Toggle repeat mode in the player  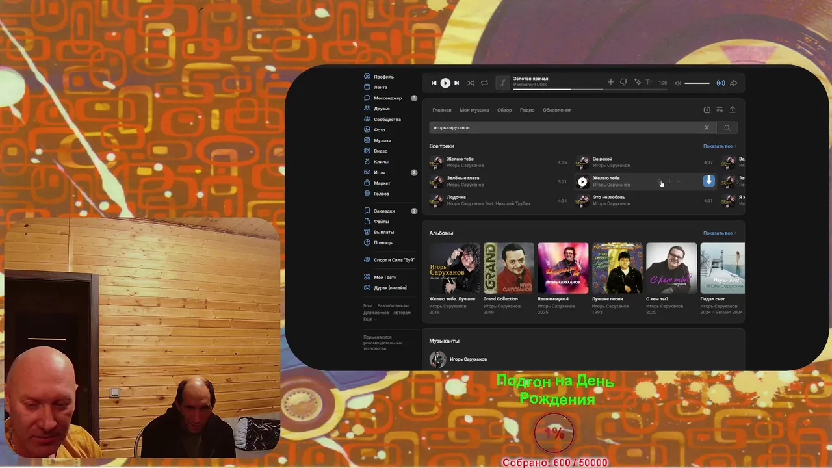pyautogui.click(x=484, y=83)
